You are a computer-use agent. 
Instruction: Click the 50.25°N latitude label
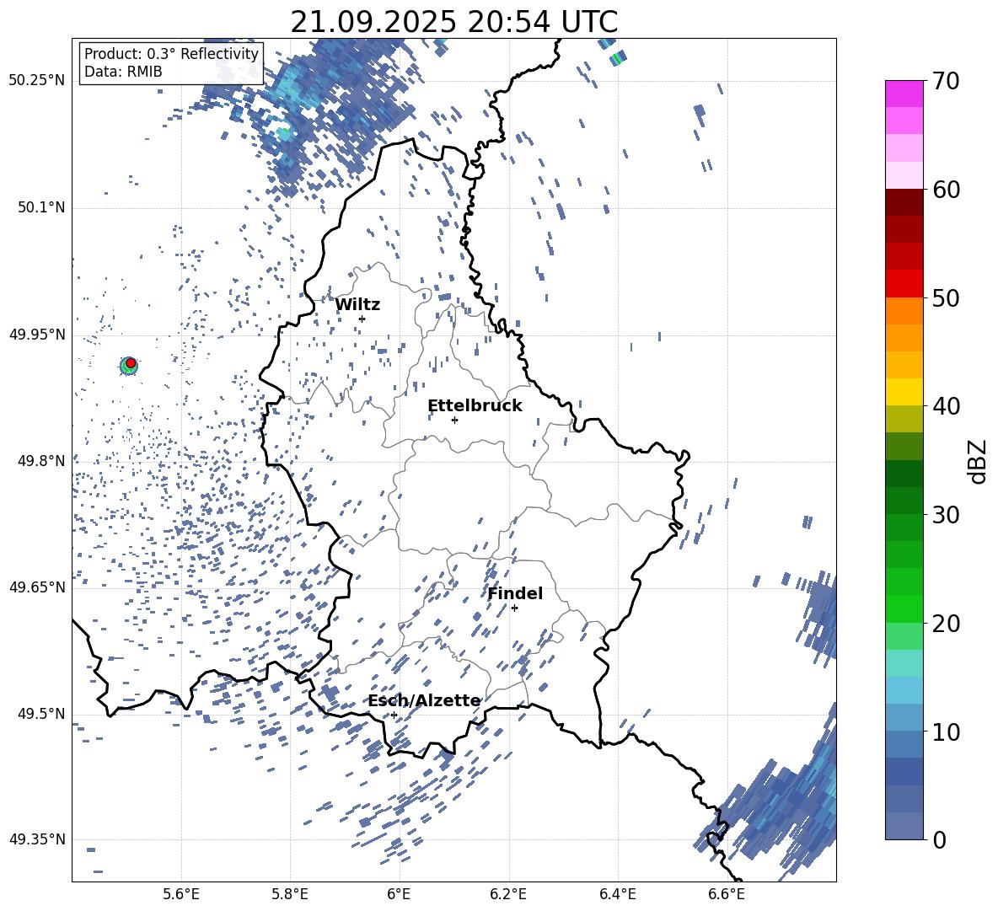point(37,81)
